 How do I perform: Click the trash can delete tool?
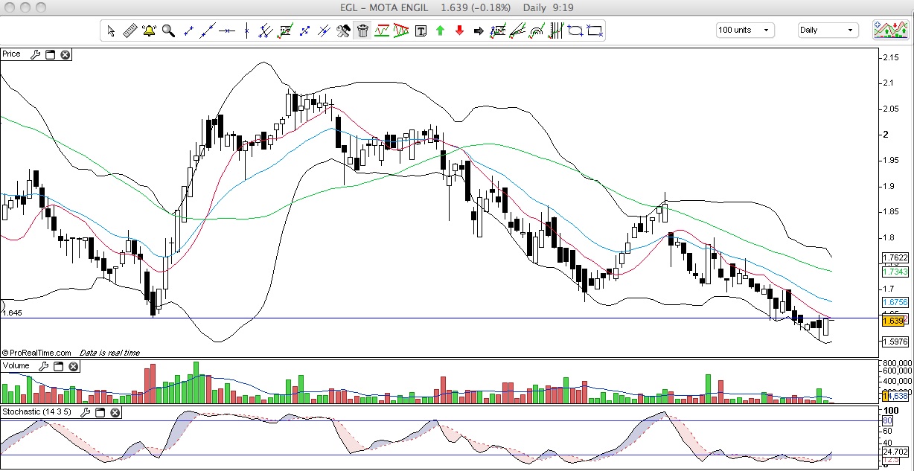pyautogui.click(x=362, y=31)
